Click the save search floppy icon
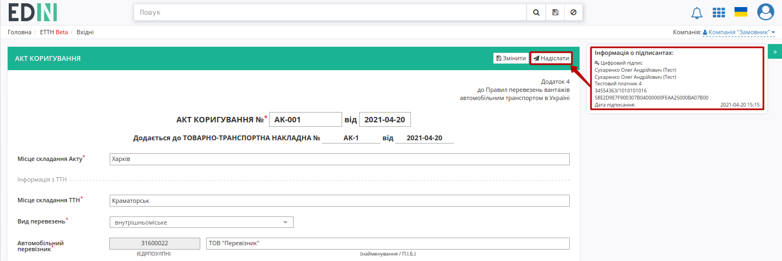Screen dimensions: 782x261 555,12
